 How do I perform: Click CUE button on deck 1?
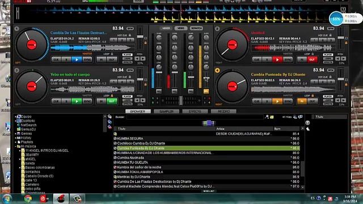(56, 59)
